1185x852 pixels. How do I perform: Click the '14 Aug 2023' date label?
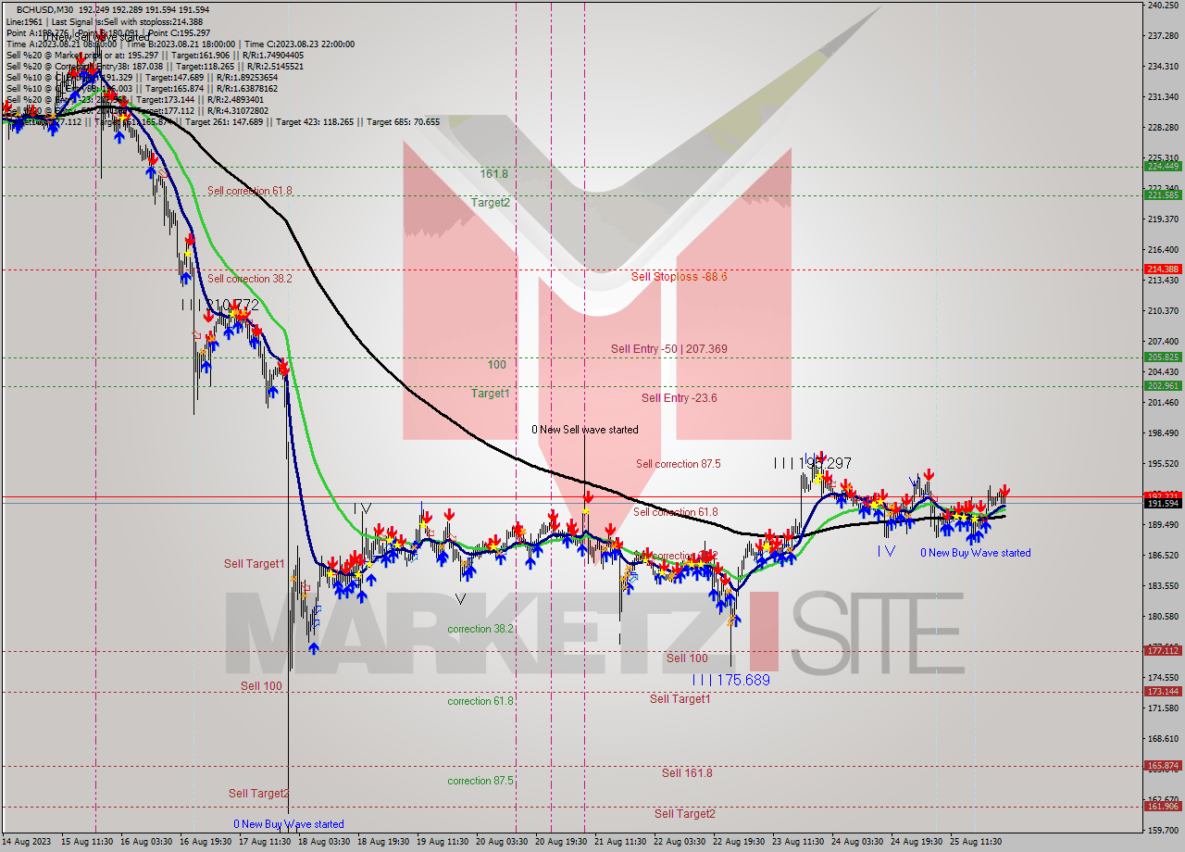[x=27, y=842]
